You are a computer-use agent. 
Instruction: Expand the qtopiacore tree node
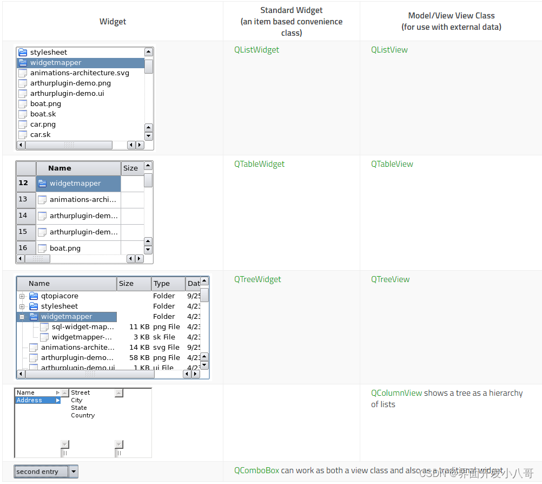point(22,296)
